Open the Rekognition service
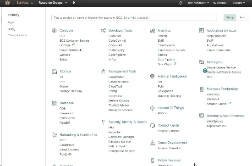The width and height of the screenshot is (252, 166). [165, 91]
